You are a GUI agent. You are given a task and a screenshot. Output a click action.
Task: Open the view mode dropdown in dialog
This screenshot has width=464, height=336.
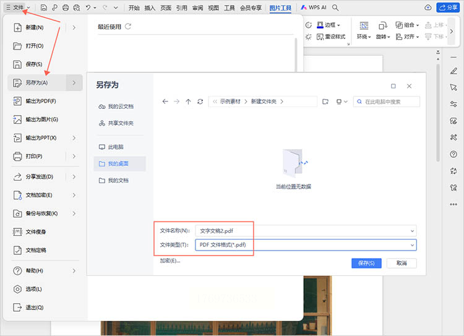pos(341,101)
